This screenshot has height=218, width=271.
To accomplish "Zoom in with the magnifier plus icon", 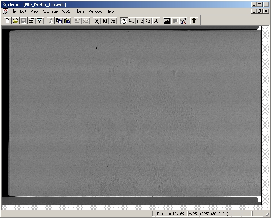I will click(97, 21).
